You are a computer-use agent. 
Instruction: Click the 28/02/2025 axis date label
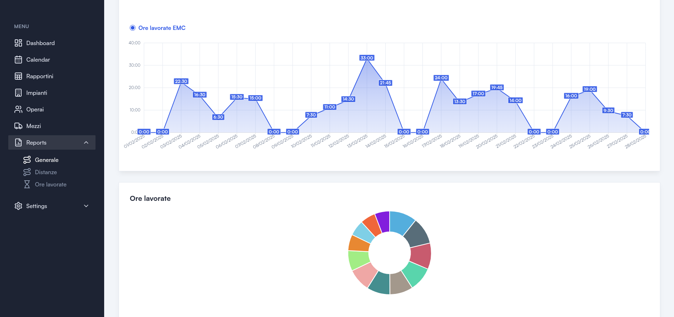click(636, 141)
